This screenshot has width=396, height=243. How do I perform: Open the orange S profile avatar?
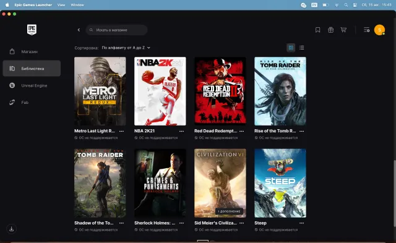point(379,30)
